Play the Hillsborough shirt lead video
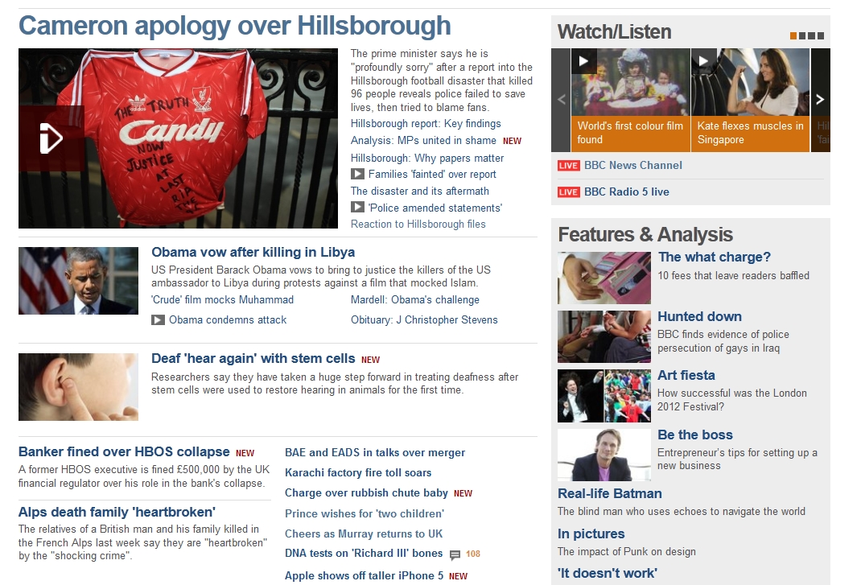 click(x=51, y=138)
